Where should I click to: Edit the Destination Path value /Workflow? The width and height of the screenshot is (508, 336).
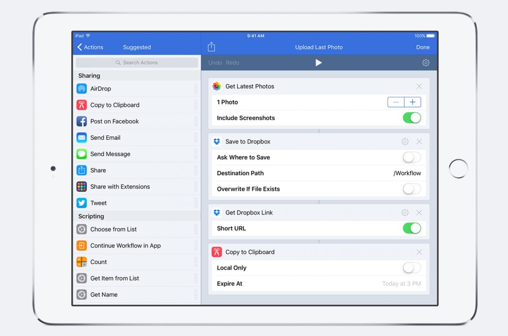point(407,173)
